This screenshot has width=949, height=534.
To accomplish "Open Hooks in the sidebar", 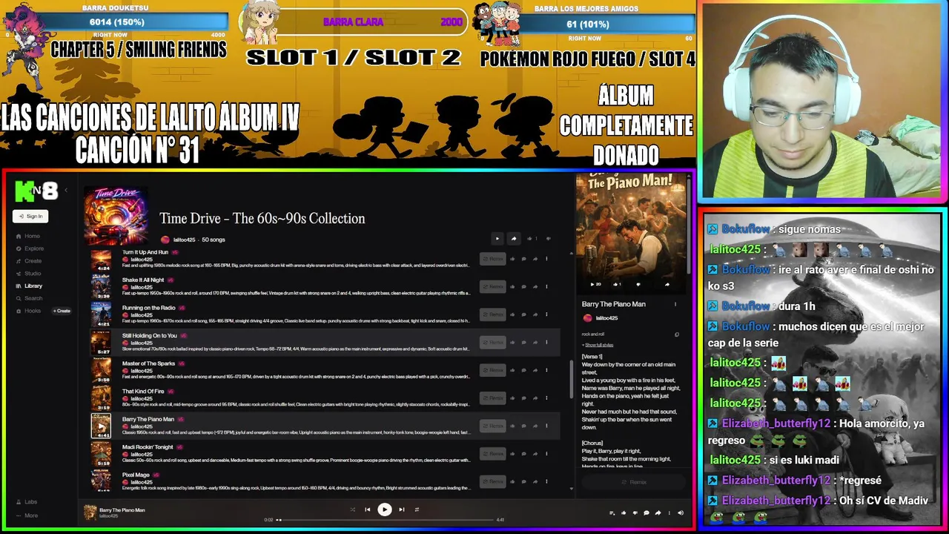I will [28, 311].
